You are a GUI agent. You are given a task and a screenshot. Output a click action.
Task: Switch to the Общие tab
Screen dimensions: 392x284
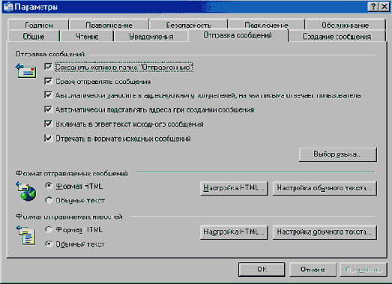pos(34,36)
